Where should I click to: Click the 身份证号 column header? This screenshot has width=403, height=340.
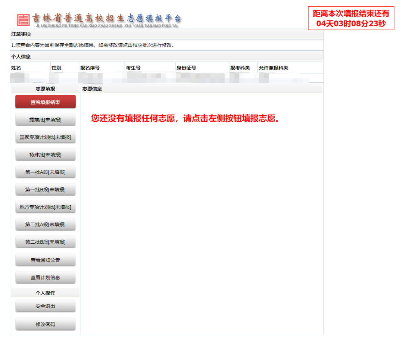186,68
